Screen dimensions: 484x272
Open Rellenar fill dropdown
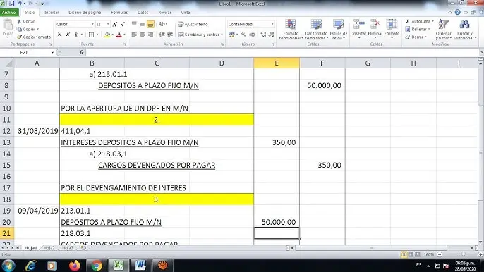(418, 29)
